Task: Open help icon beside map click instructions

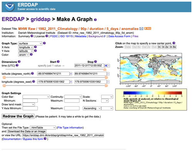Action: (x=174, y=43)
